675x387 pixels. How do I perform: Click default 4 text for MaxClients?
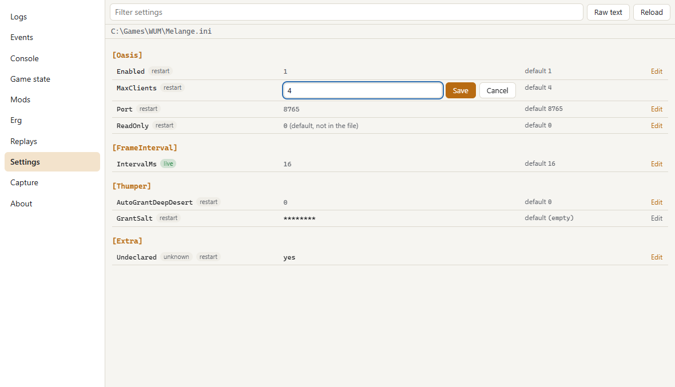tap(538, 87)
